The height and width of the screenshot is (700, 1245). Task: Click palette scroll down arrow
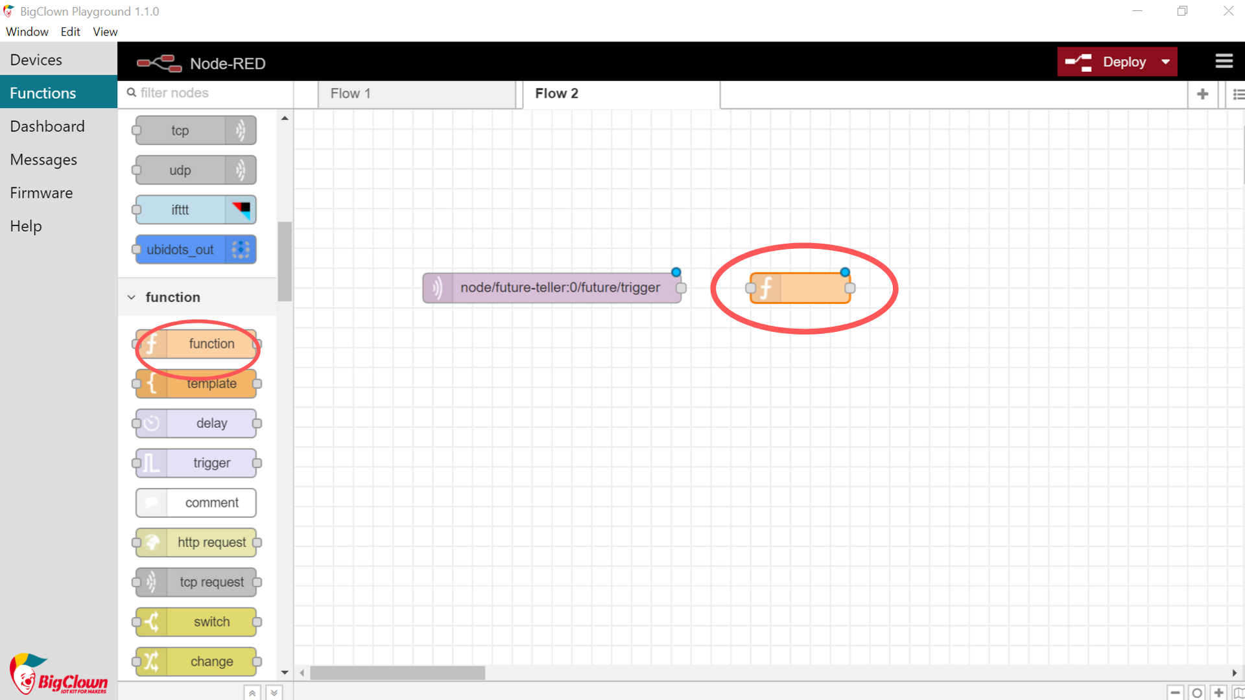[x=285, y=673]
